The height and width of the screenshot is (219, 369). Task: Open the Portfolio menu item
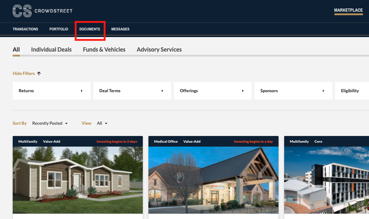[59, 29]
